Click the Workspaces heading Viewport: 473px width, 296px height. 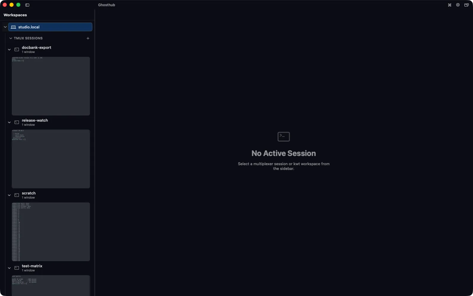(15, 15)
